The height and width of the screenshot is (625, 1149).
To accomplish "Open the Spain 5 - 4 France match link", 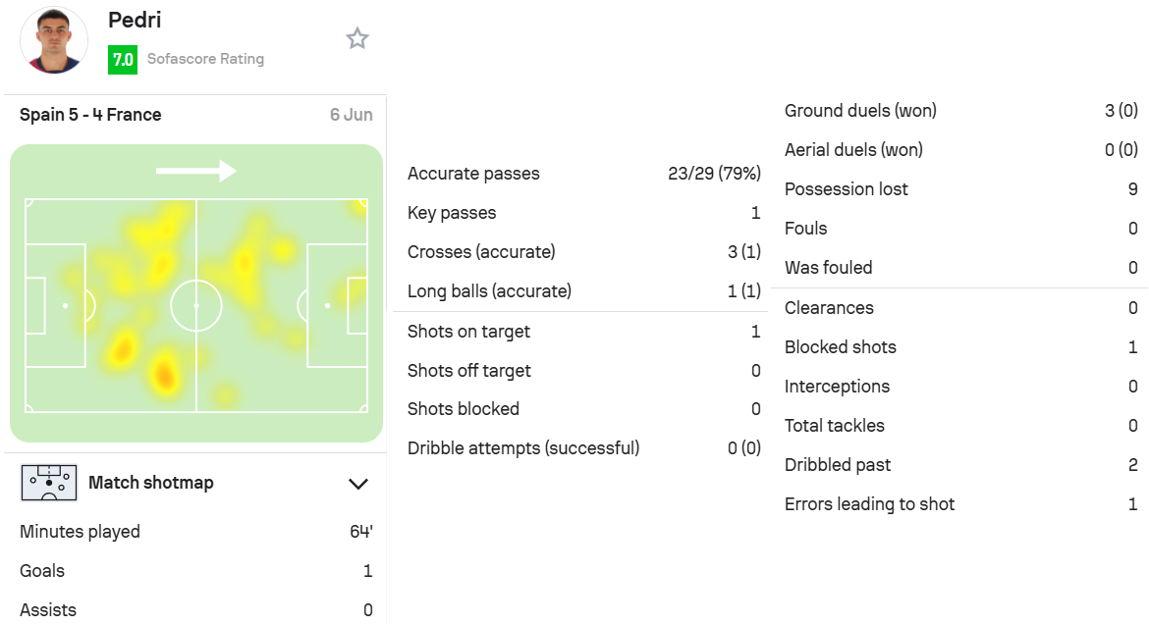I will coord(90,115).
